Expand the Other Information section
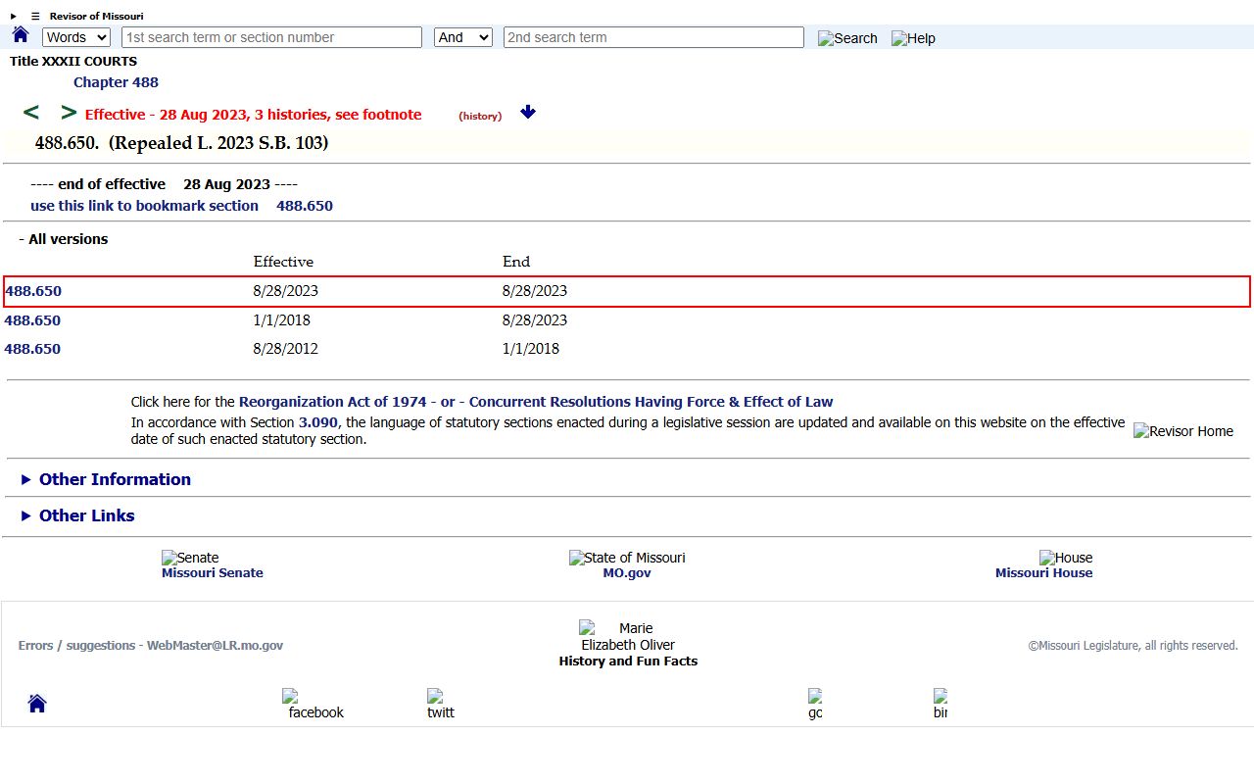 [106, 479]
